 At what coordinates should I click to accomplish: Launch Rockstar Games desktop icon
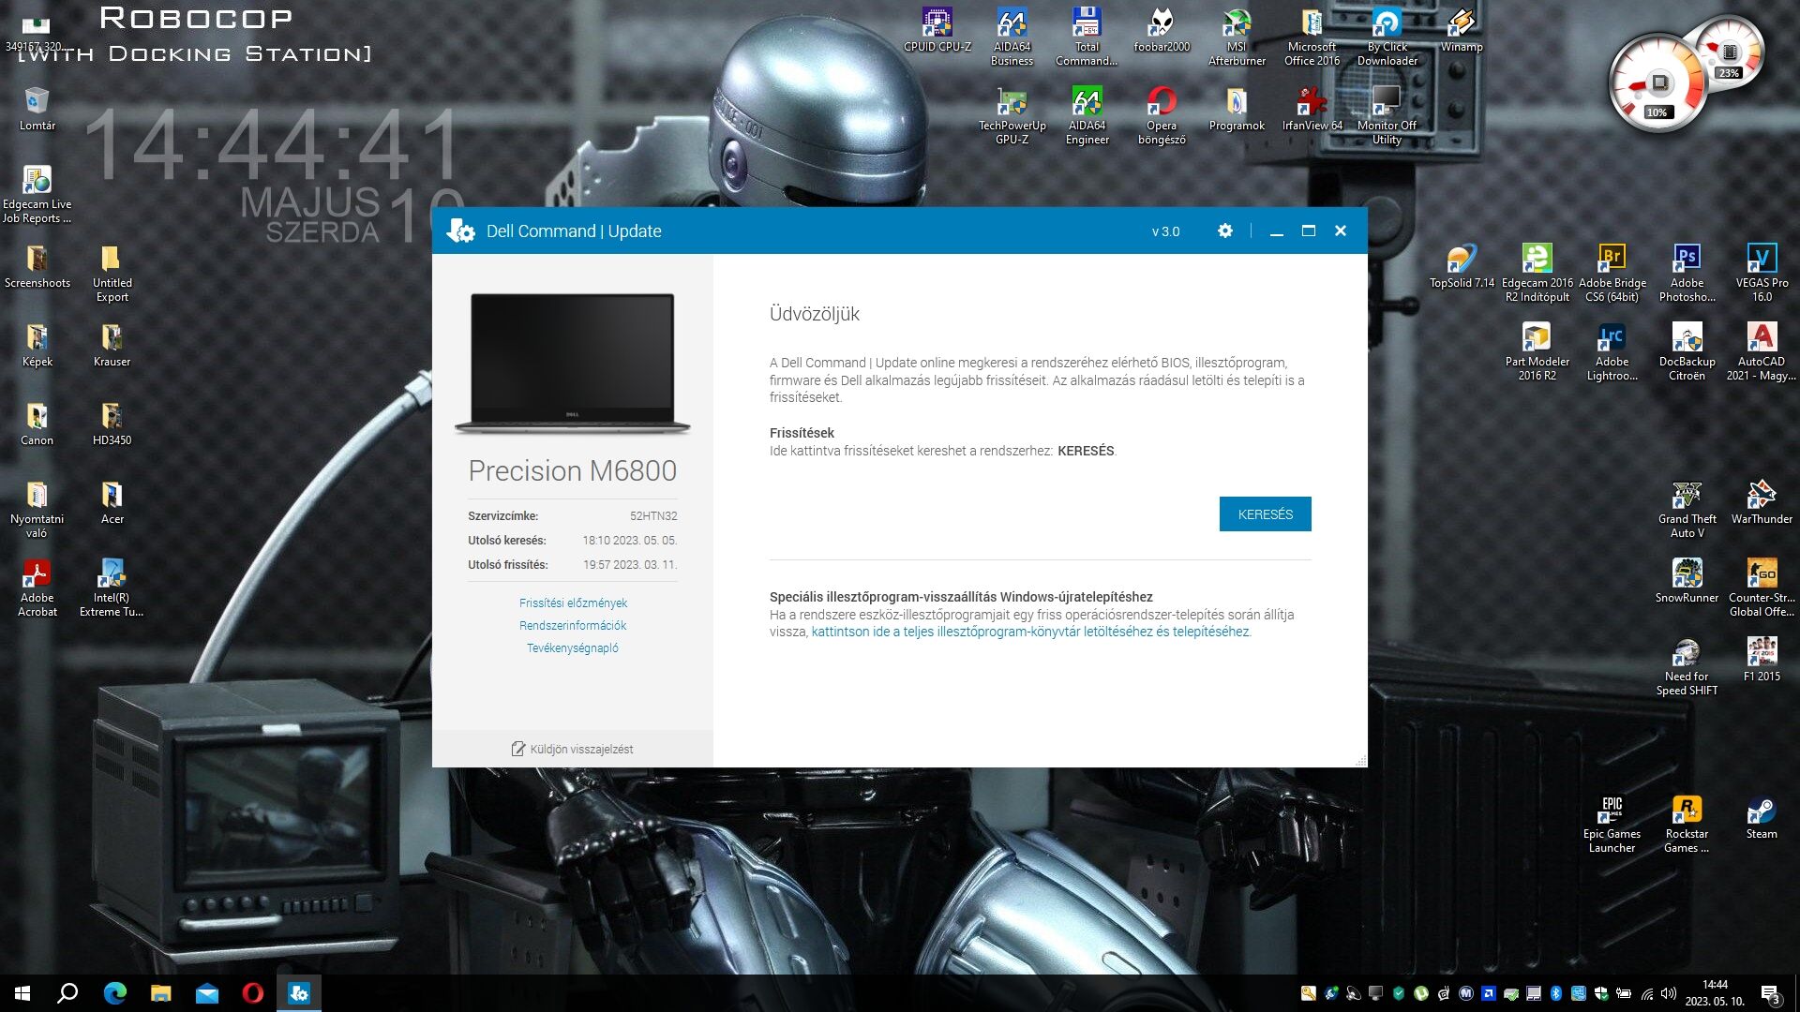1687,824
